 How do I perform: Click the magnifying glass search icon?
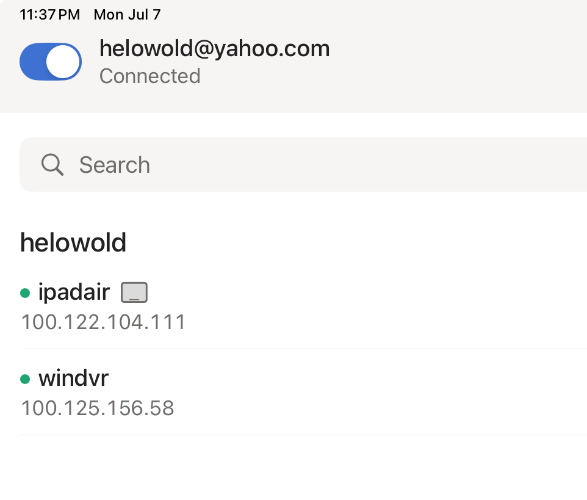(x=52, y=165)
